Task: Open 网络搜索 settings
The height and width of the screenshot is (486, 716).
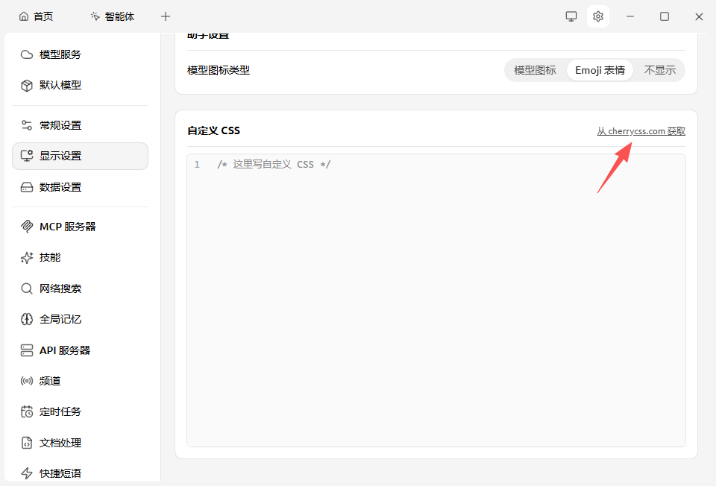Action: coord(81,288)
